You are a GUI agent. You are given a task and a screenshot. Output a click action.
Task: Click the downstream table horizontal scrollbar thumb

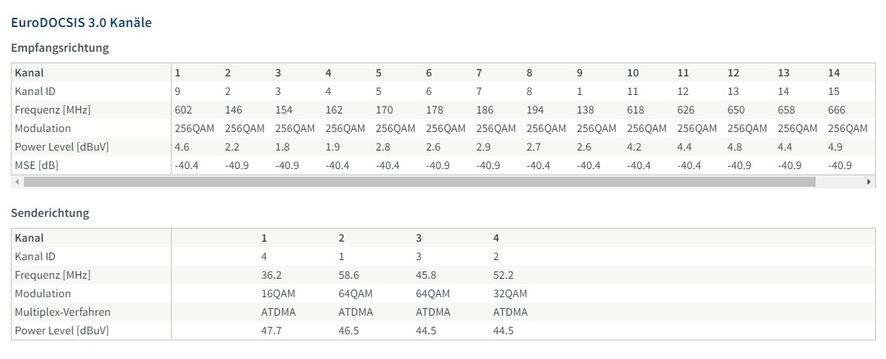tap(419, 181)
